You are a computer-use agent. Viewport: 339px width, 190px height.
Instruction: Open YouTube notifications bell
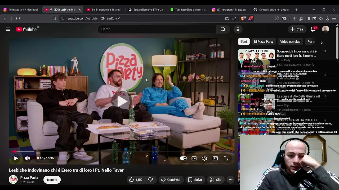tap(313, 29)
